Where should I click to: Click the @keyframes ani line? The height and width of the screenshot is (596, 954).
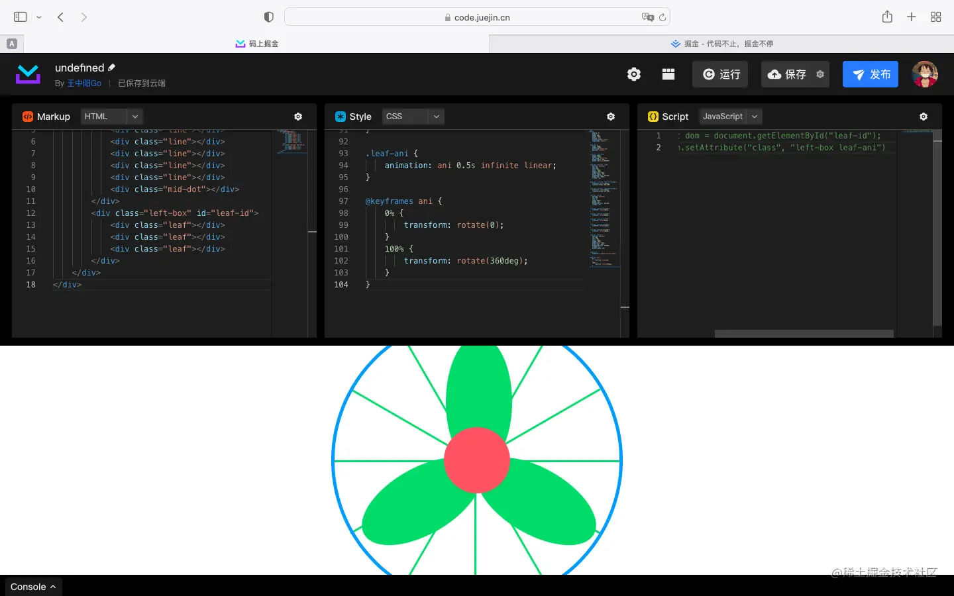403,201
